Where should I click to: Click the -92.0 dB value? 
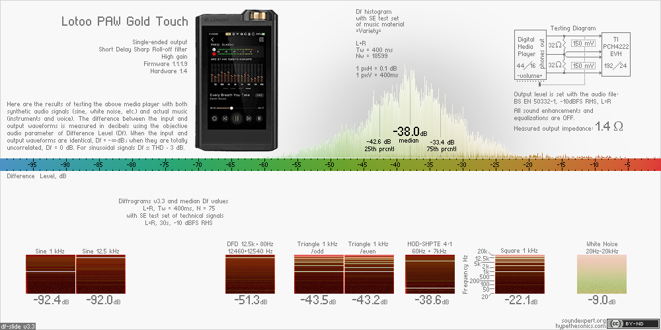coord(103,300)
